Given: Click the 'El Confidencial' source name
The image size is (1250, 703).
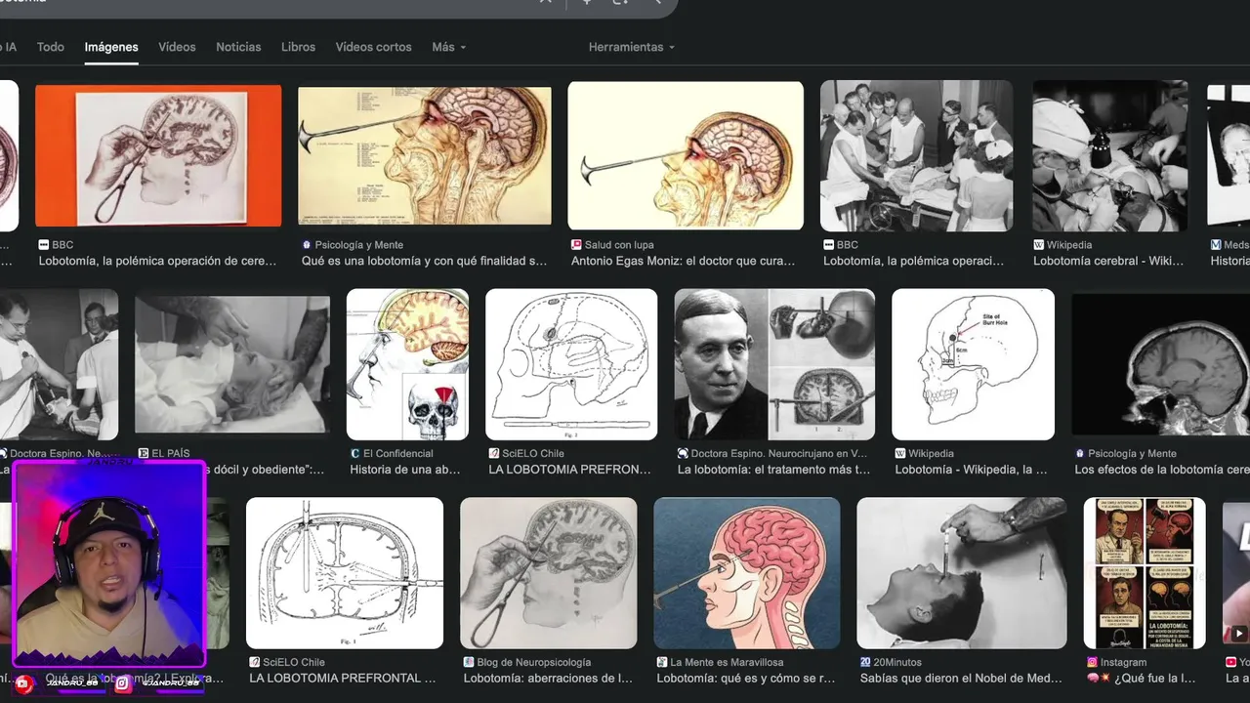Looking at the screenshot, I should click(397, 454).
